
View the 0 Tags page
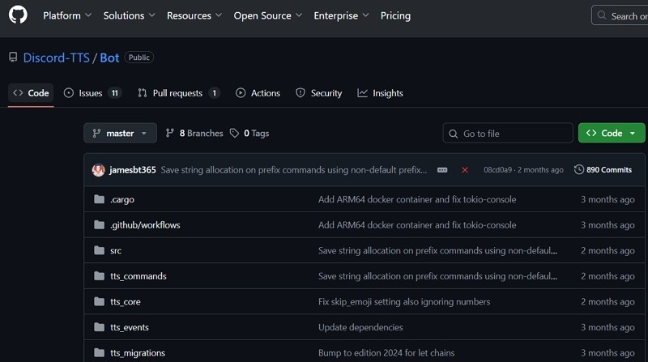point(249,133)
